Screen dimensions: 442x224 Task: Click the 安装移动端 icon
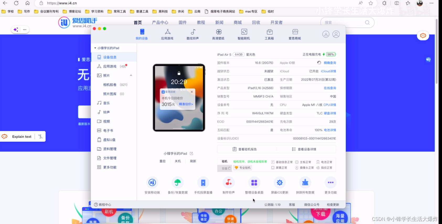tap(152, 183)
